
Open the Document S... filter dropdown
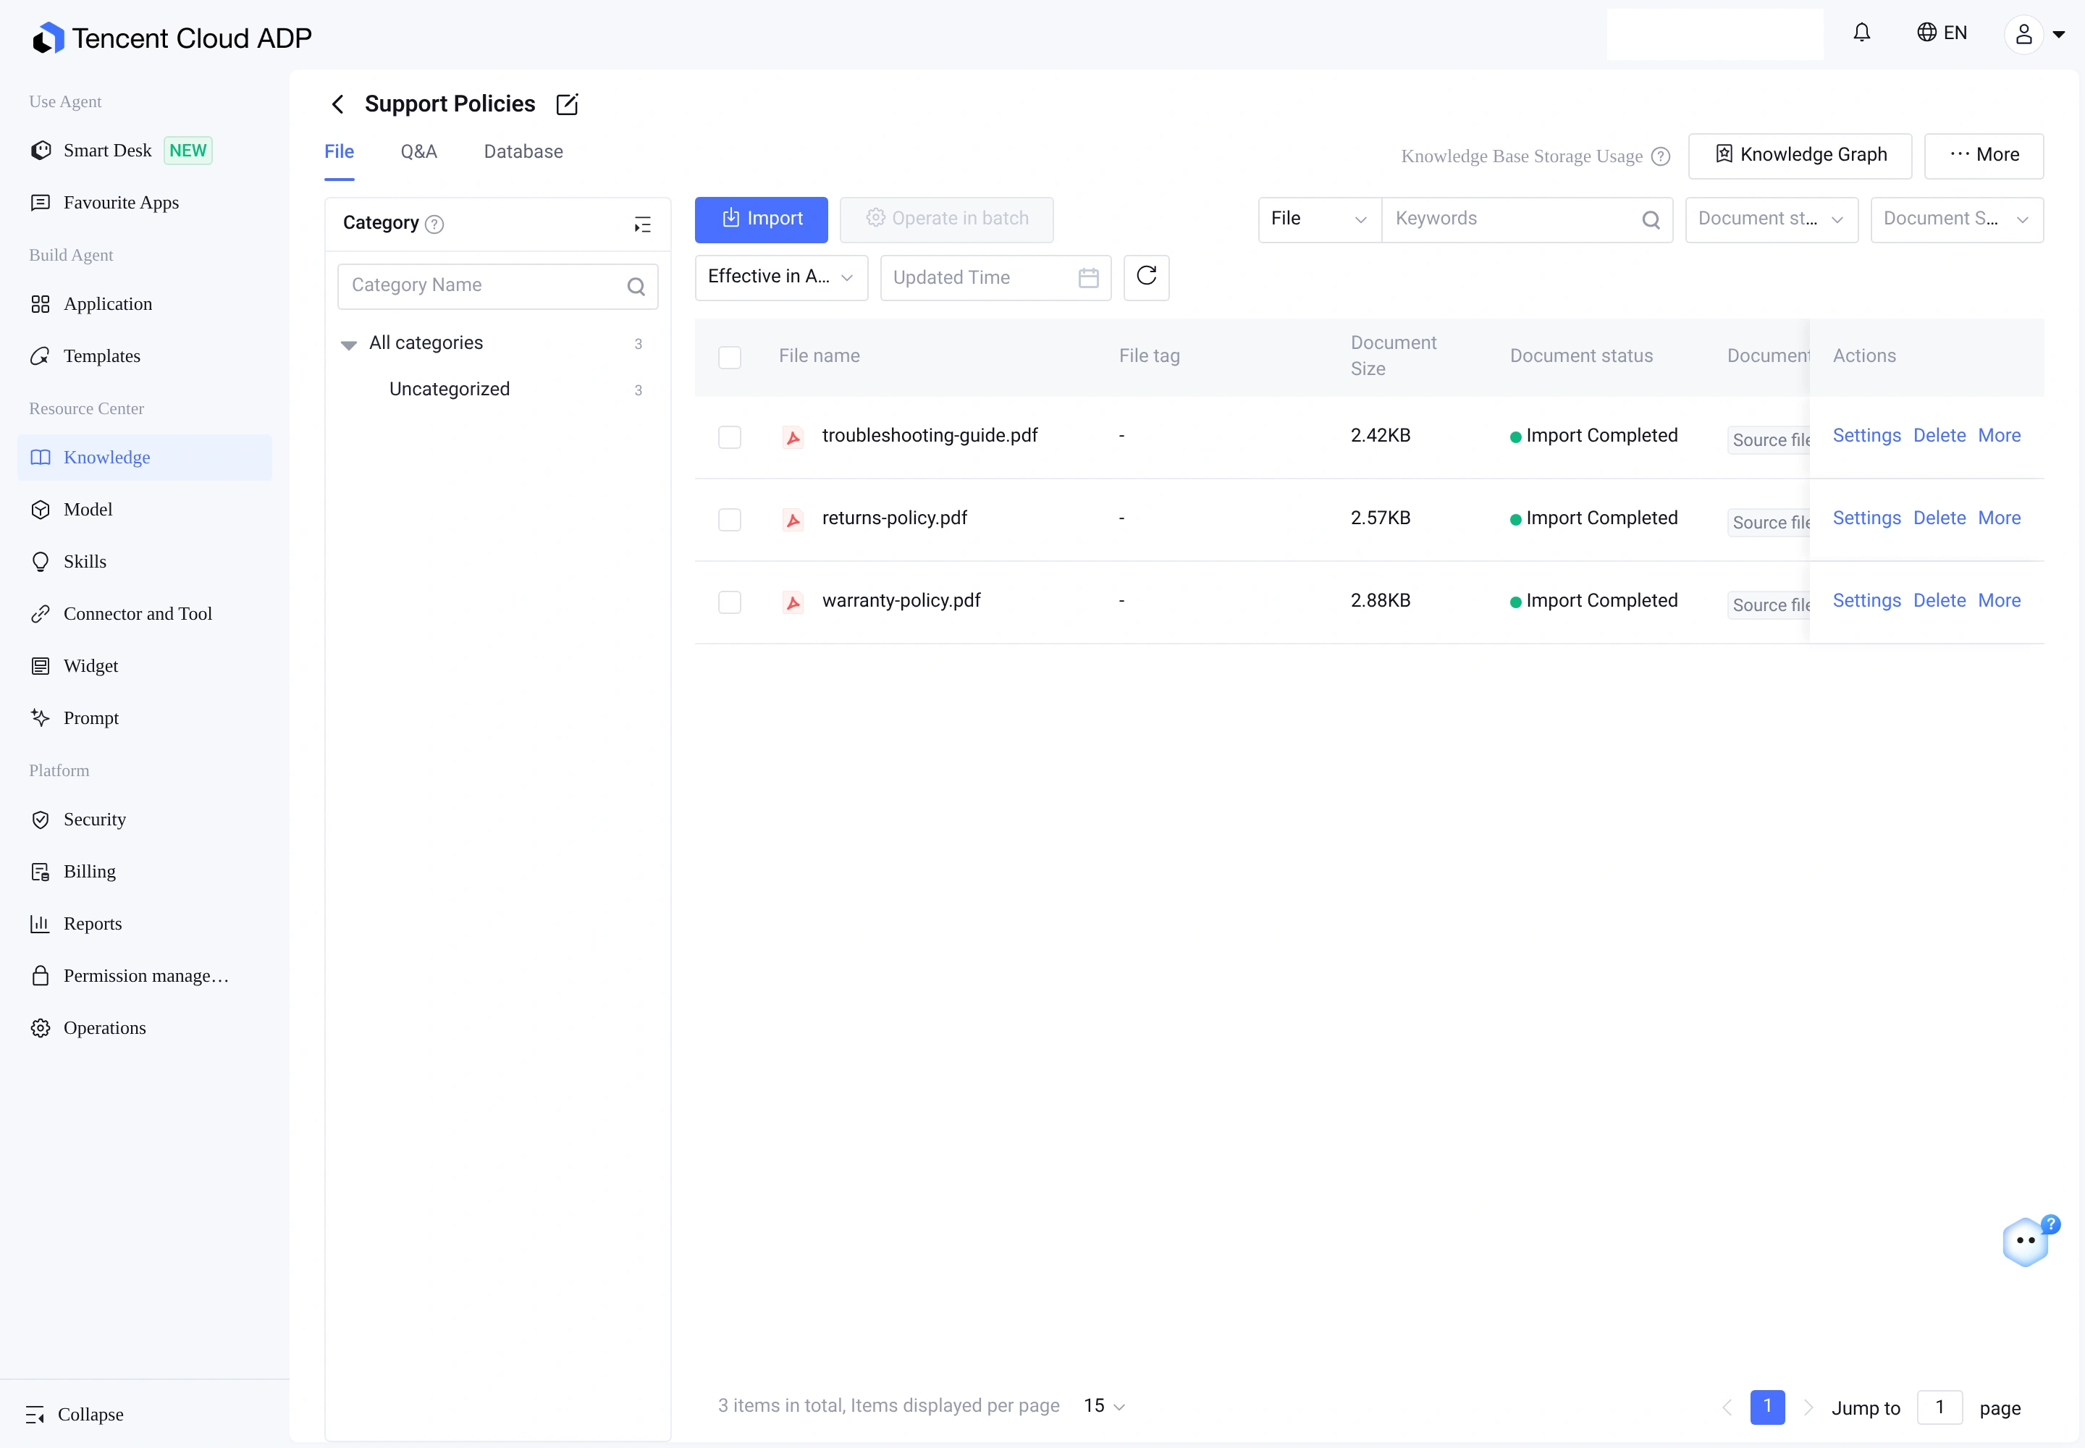tap(1956, 219)
